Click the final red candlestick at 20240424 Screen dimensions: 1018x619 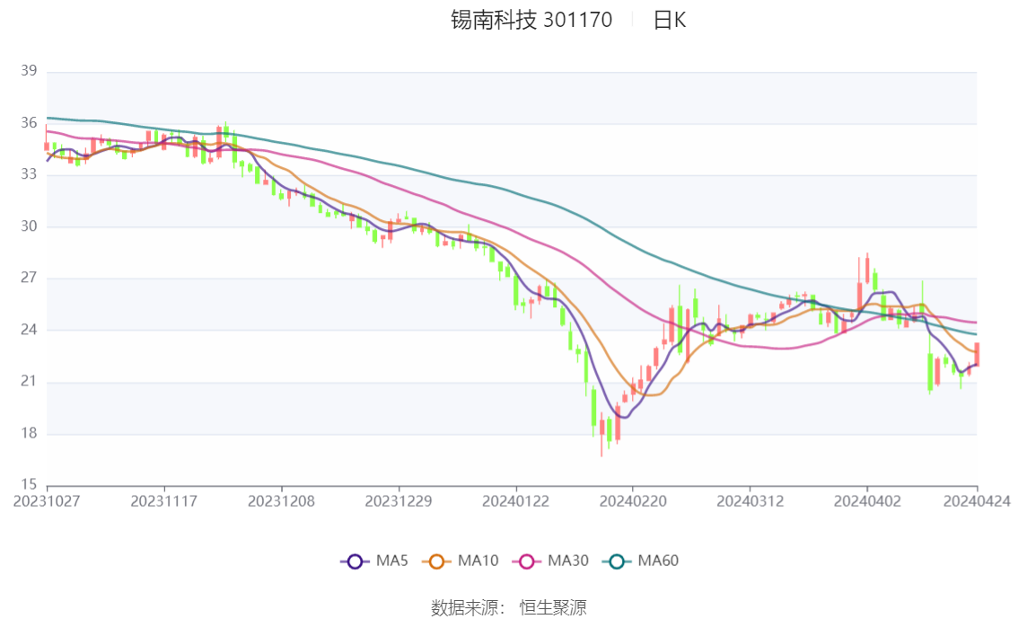click(x=977, y=354)
